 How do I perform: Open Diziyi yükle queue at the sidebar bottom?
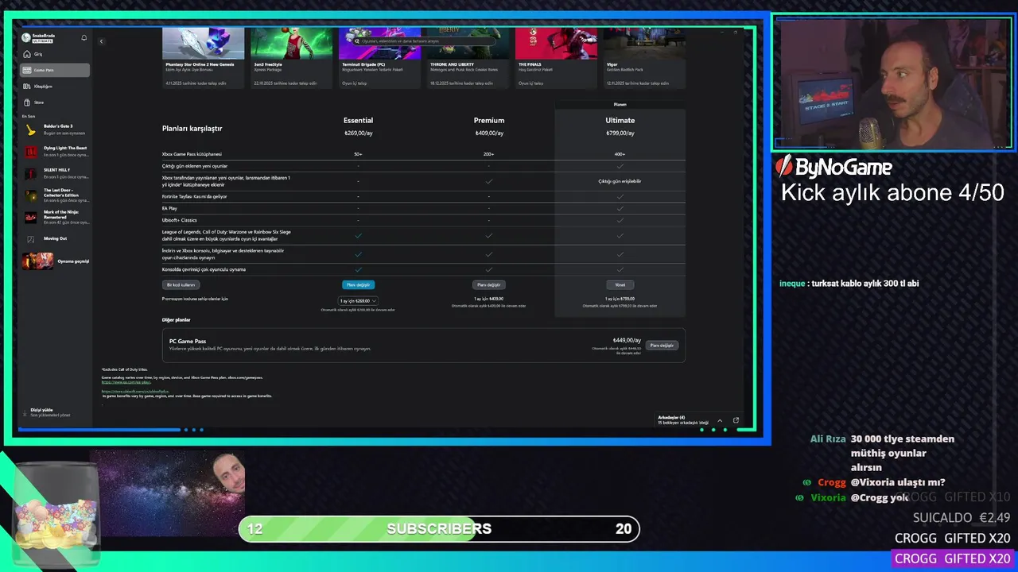(x=50, y=412)
